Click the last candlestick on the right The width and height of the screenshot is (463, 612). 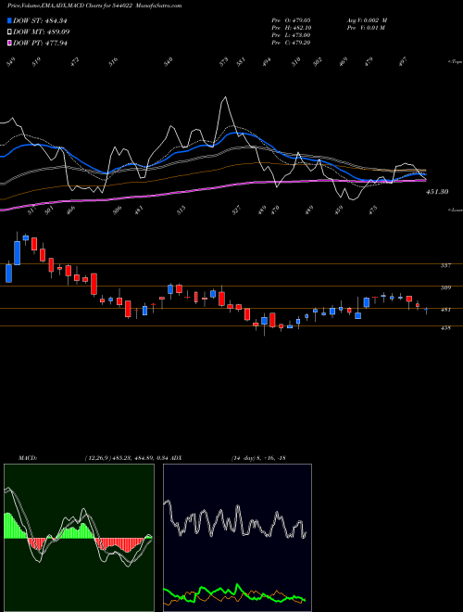tap(426, 310)
